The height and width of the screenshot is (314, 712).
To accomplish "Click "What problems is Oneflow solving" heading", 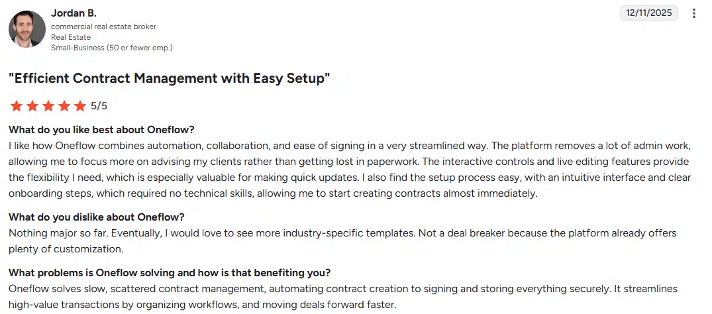I will pos(169,272).
